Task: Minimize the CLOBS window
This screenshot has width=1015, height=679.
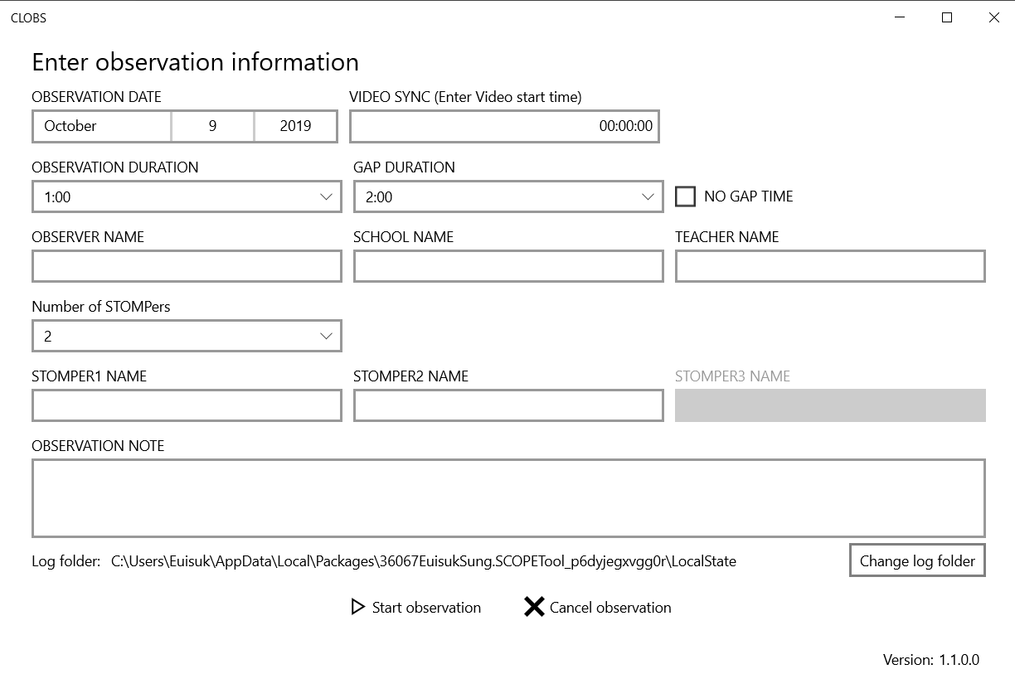Action: pos(901,17)
